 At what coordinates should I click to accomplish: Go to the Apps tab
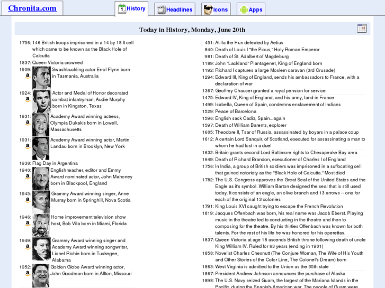tap(250, 10)
